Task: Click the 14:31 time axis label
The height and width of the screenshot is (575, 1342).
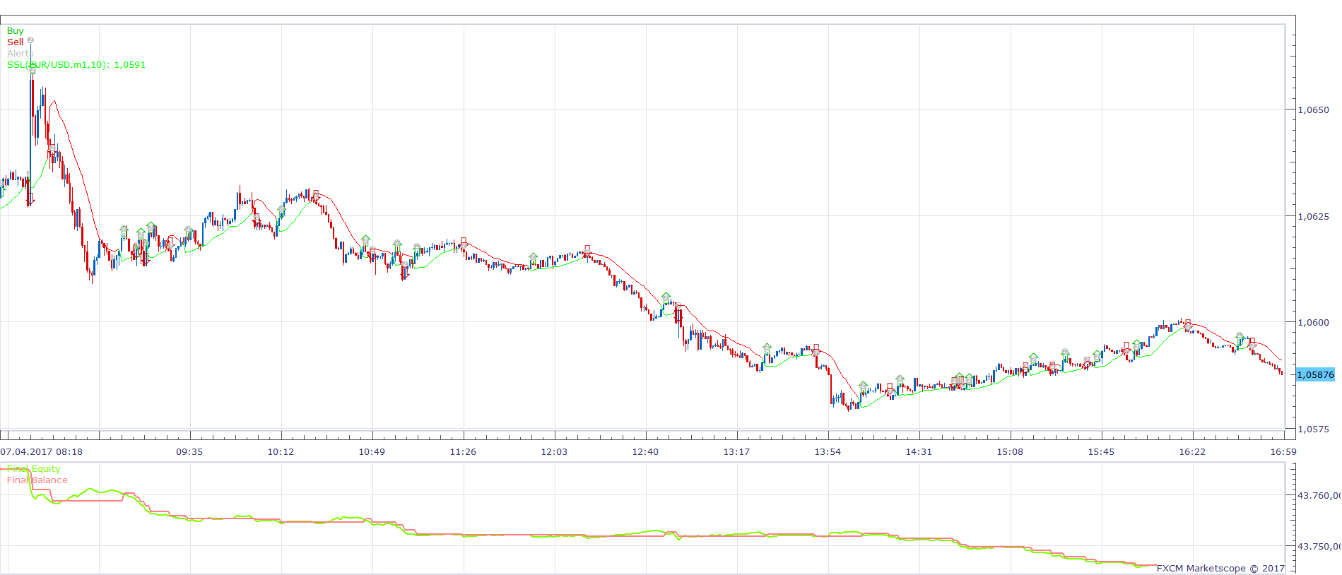Action: pyautogui.click(x=919, y=452)
